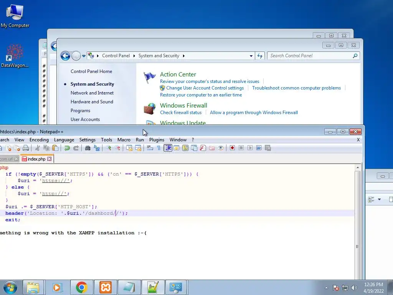Viewport: 393px width, 295px height.
Task: Open the Replace dialog icon
Action: point(96,148)
